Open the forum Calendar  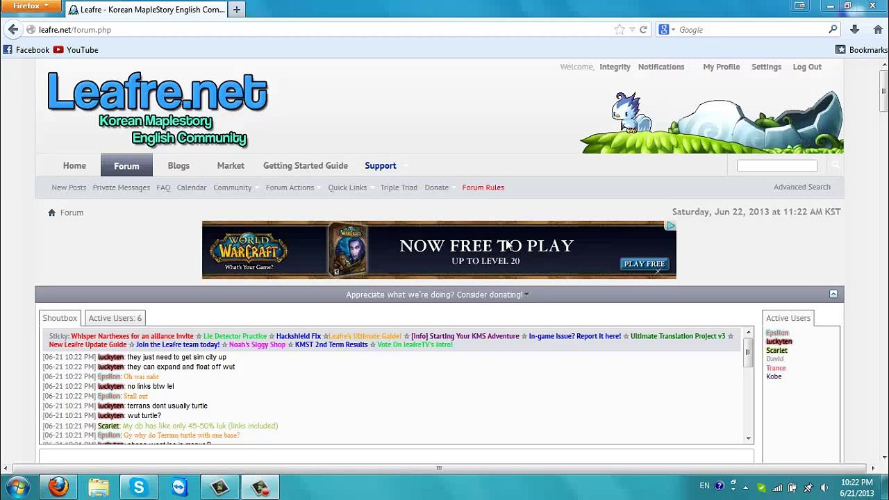192,187
